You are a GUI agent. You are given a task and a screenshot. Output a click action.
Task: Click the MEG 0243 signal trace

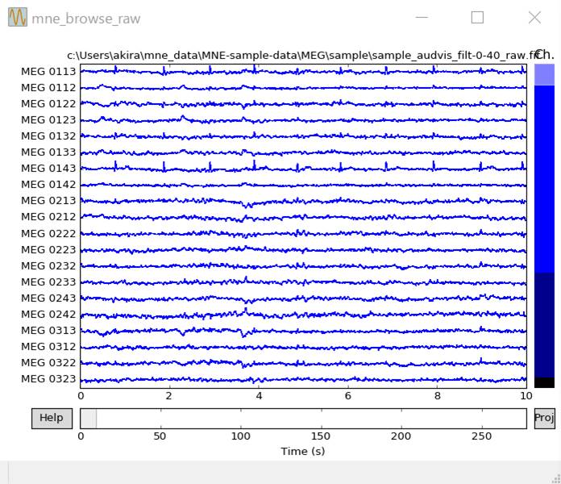click(x=303, y=298)
